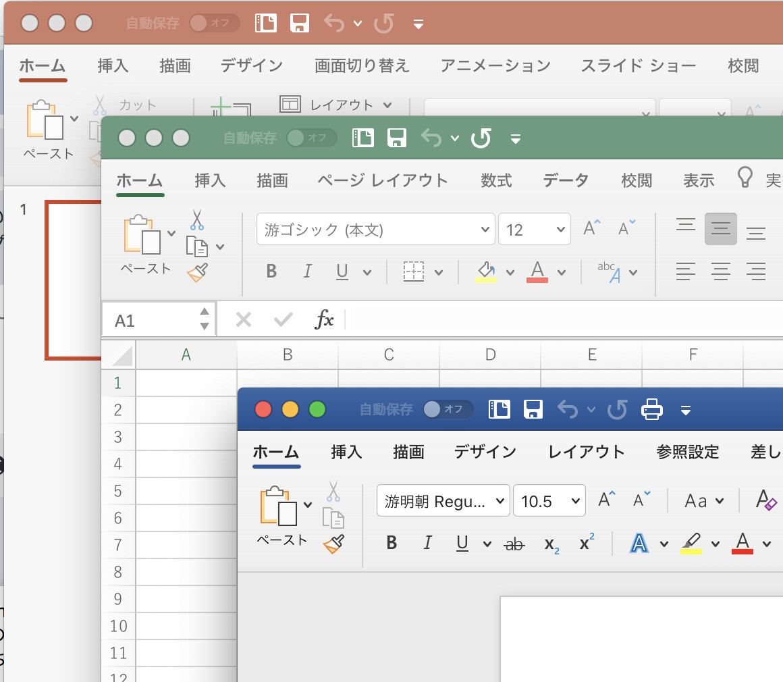Click the Excel cut scissors icon

[x=196, y=219]
